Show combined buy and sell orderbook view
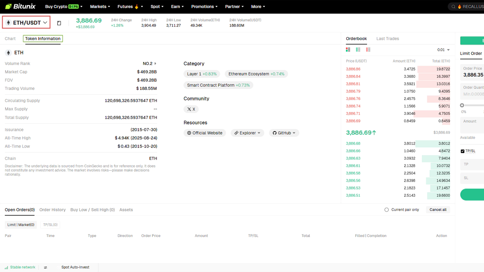Viewport: 484px width, 272px height. pyautogui.click(x=348, y=50)
